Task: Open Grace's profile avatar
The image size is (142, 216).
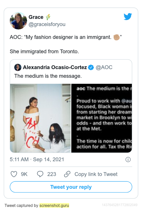Action: [18, 21]
